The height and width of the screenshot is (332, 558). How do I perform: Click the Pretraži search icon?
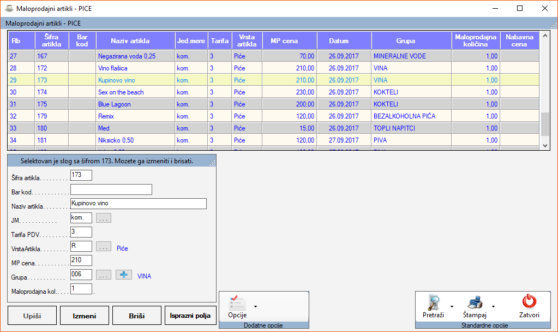(x=434, y=303)
